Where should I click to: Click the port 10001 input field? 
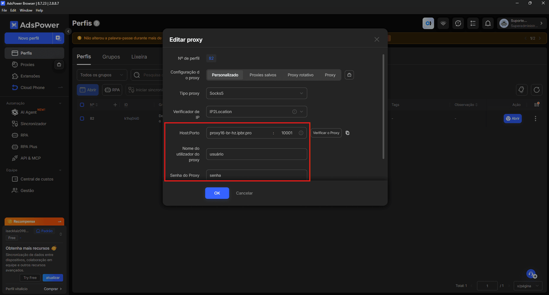pos(287,133)
